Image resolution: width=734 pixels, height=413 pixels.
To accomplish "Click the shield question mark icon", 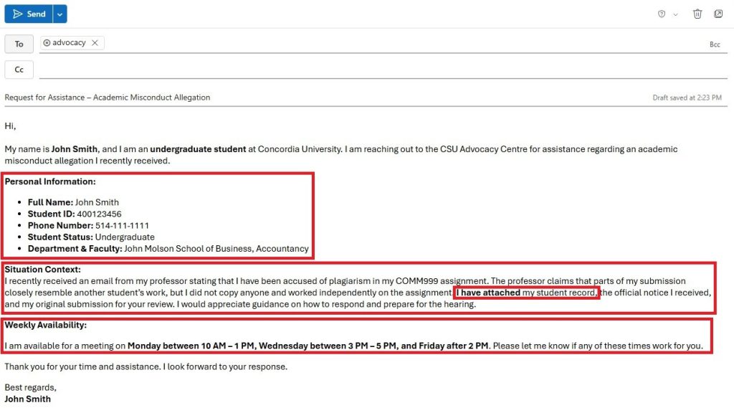I will [x=662, y=14].
